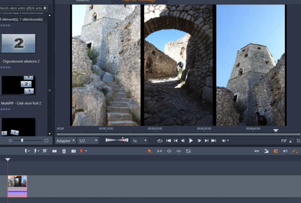Toggle the magnet snapping icon
The height and width of the screenshot is (203, 301).
pos(275,151)
